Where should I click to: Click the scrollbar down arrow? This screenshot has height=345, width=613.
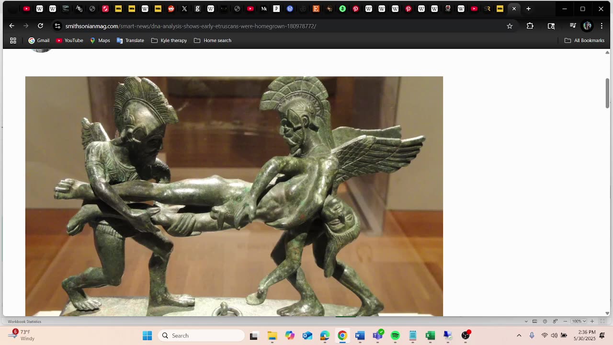click(x=607, y=313)
